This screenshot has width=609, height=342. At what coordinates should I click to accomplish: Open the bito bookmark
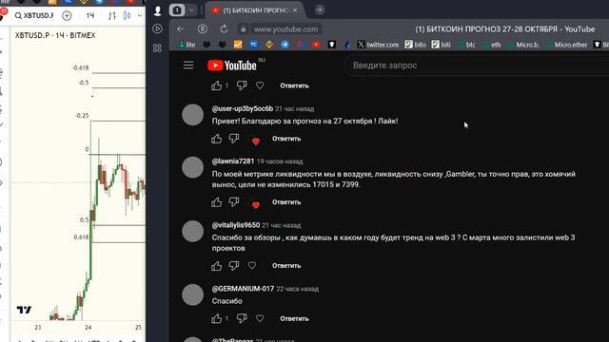pos(415,45)
